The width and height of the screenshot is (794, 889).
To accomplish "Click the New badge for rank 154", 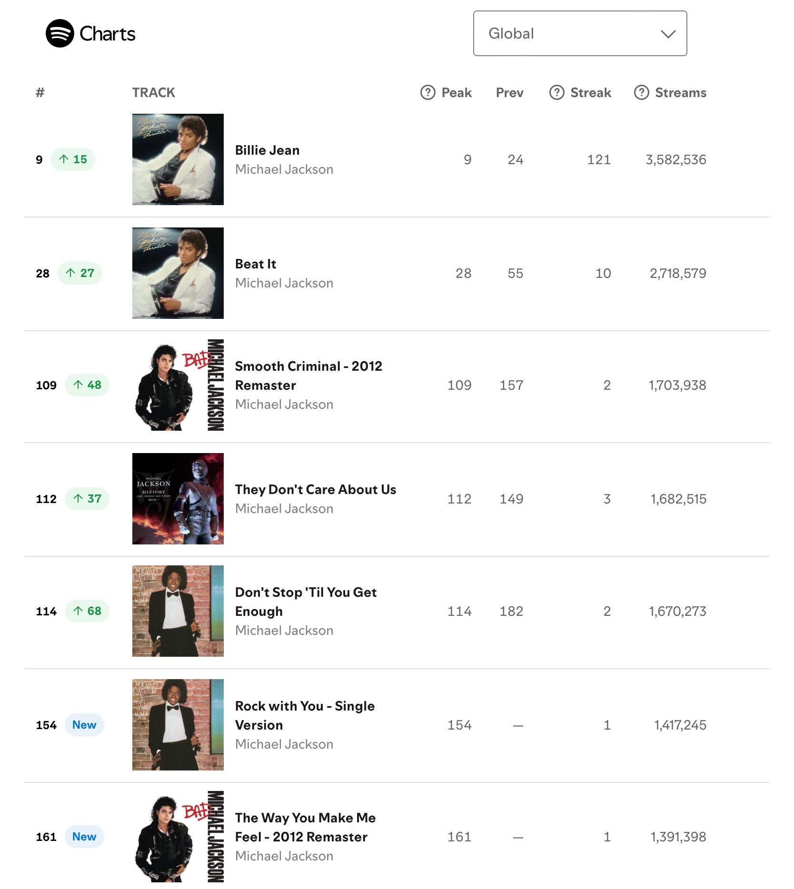I will tap(84, 725).
